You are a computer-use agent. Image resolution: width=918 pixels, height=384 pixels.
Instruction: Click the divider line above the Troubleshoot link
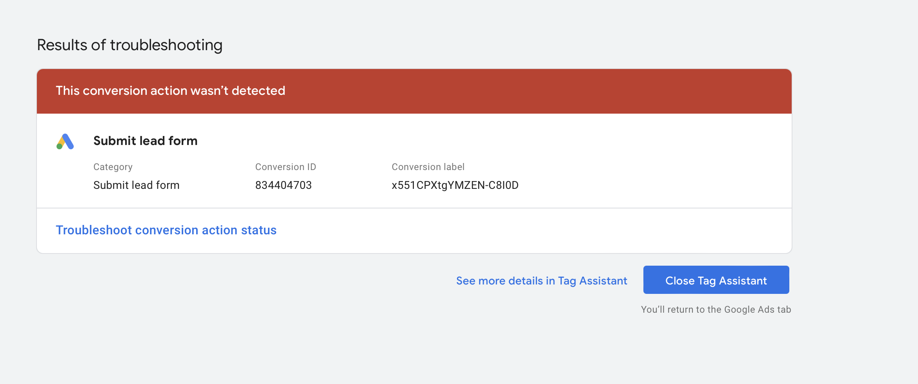414,208
